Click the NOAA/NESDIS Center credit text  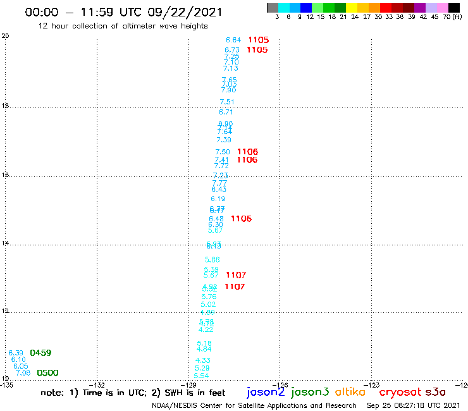click(254, 406)
